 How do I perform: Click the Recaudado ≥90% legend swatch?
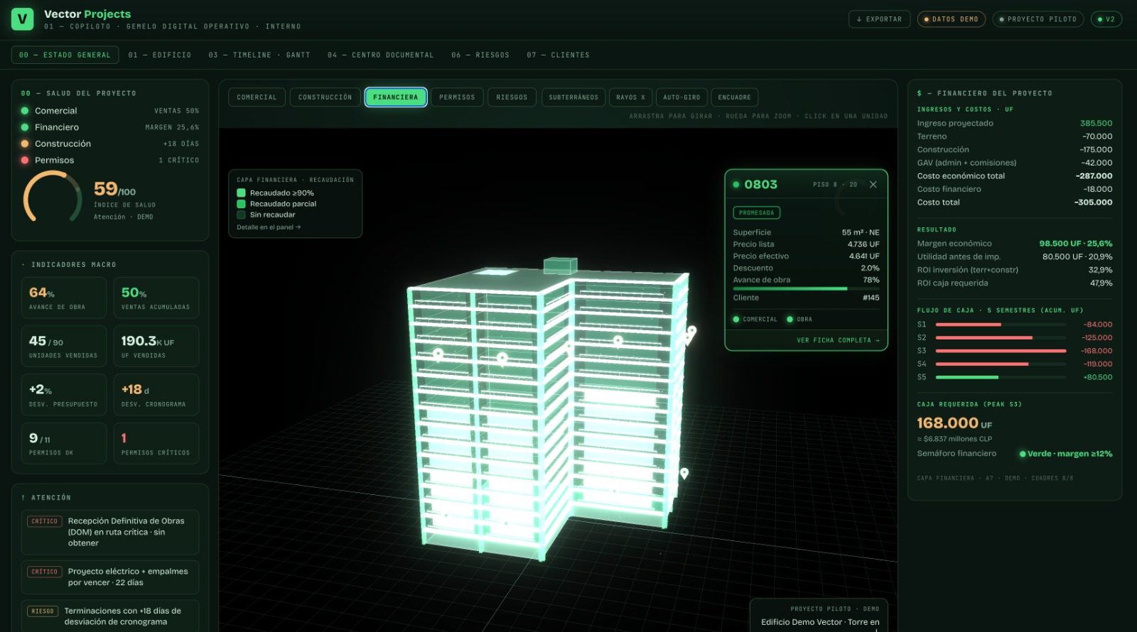(241, 193)
